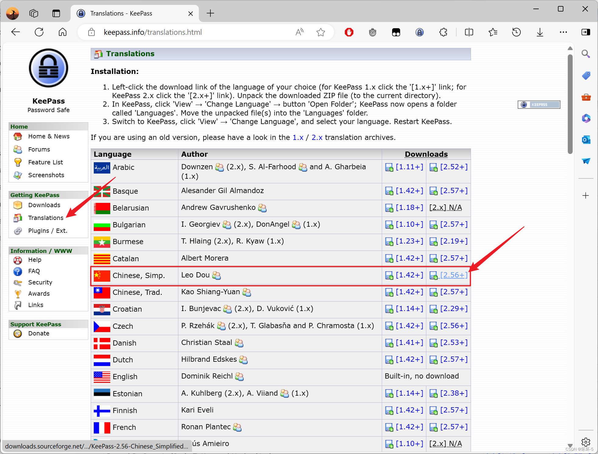Download Basque 1.42+ translation
Viewport: 598px width, 454px height.
(410, 191)
